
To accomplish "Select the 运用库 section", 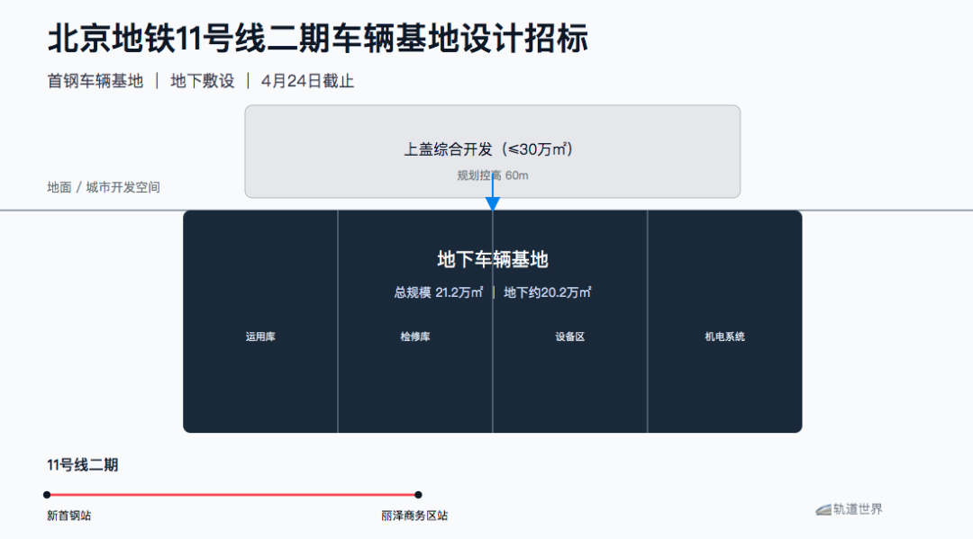I will point(260,337).
